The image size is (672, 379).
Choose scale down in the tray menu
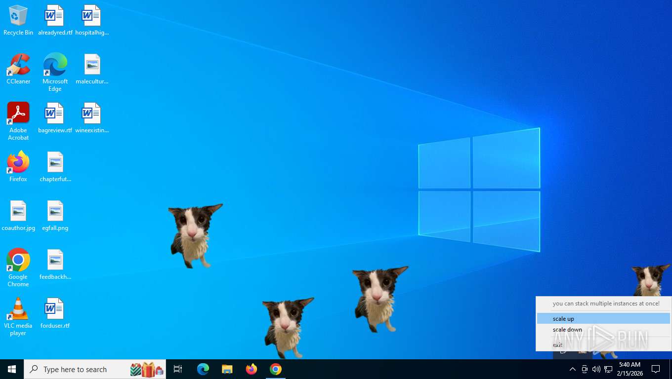(x=603, y=330)
